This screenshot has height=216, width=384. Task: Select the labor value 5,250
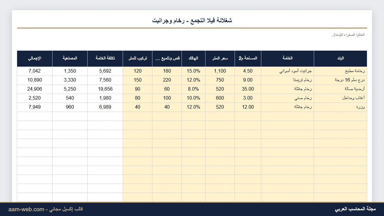[x=70, y=89]
